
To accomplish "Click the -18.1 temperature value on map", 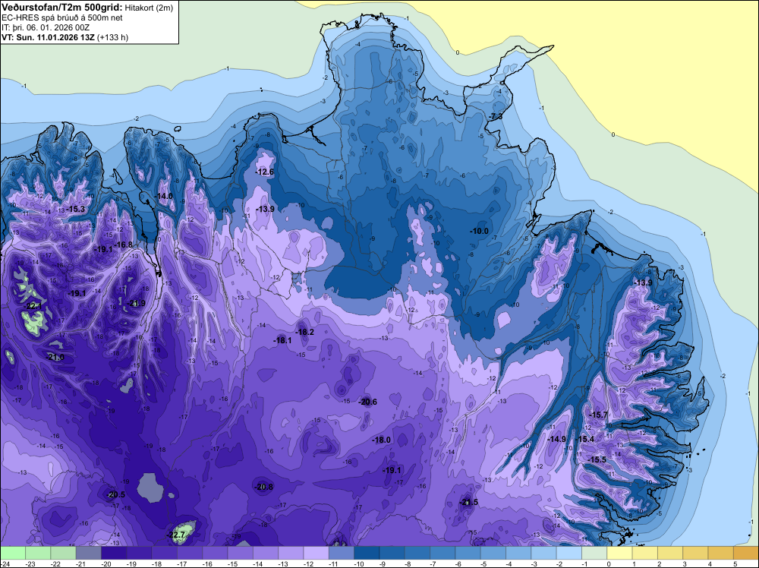I will (x=282, y=340).
